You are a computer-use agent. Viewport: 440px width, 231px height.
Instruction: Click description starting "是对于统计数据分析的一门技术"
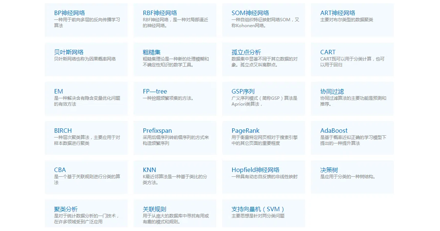pyautogui.click(x=87, y=219)
